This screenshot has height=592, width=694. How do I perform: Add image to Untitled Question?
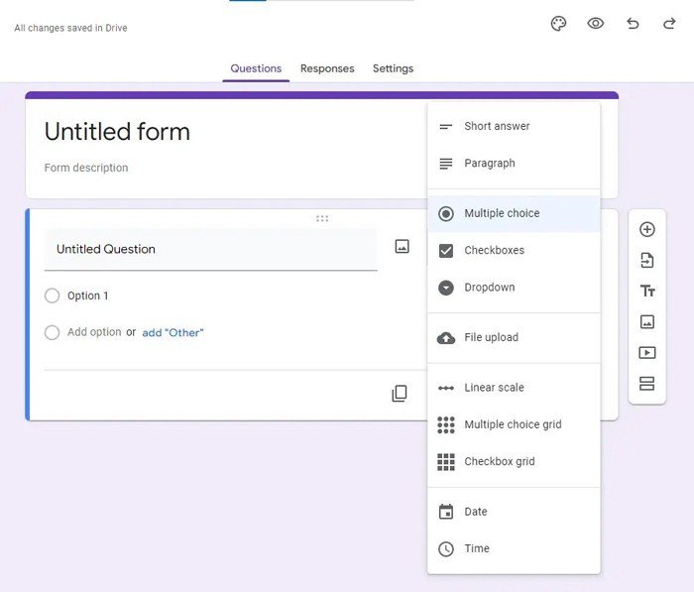(x=402, y=247)
